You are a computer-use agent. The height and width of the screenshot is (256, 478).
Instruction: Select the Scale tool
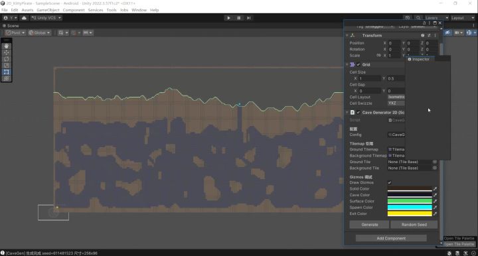pos(7,66)
